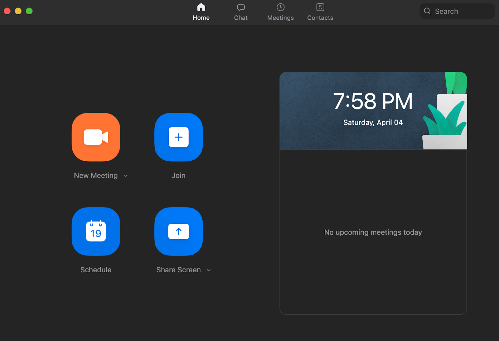Click the New Meeting label

click(x=96, y=176)
